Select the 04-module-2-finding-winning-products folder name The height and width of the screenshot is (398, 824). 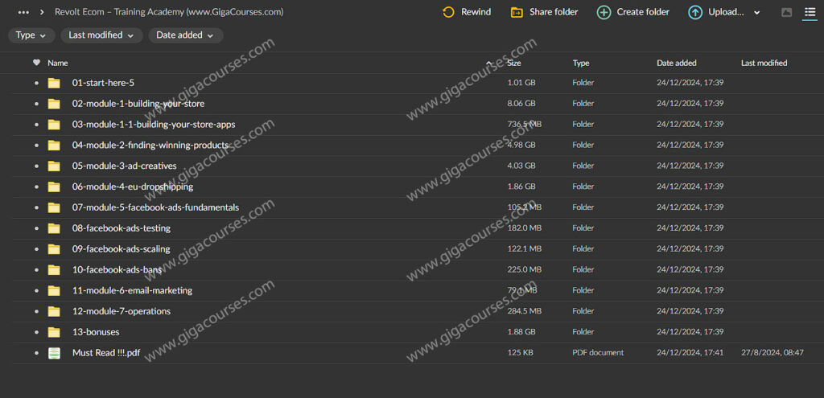(x=150, y=145)
